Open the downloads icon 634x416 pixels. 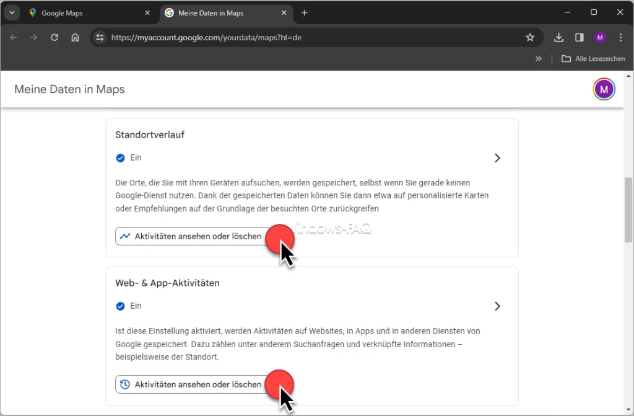[x=558, y=37]
